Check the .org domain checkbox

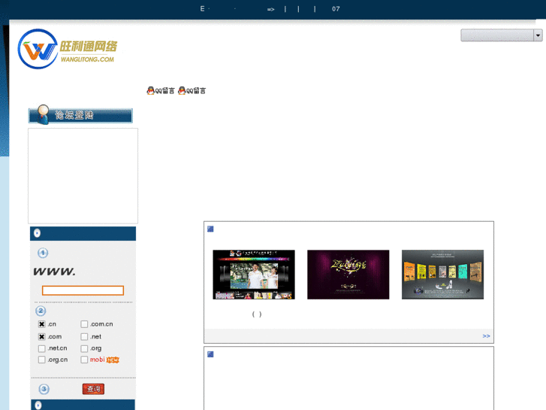click(x=84, y=348)
